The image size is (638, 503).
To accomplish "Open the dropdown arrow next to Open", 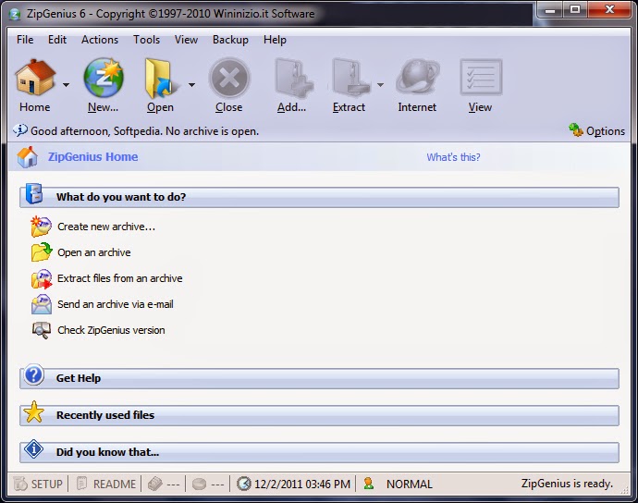I will (191, 85).
